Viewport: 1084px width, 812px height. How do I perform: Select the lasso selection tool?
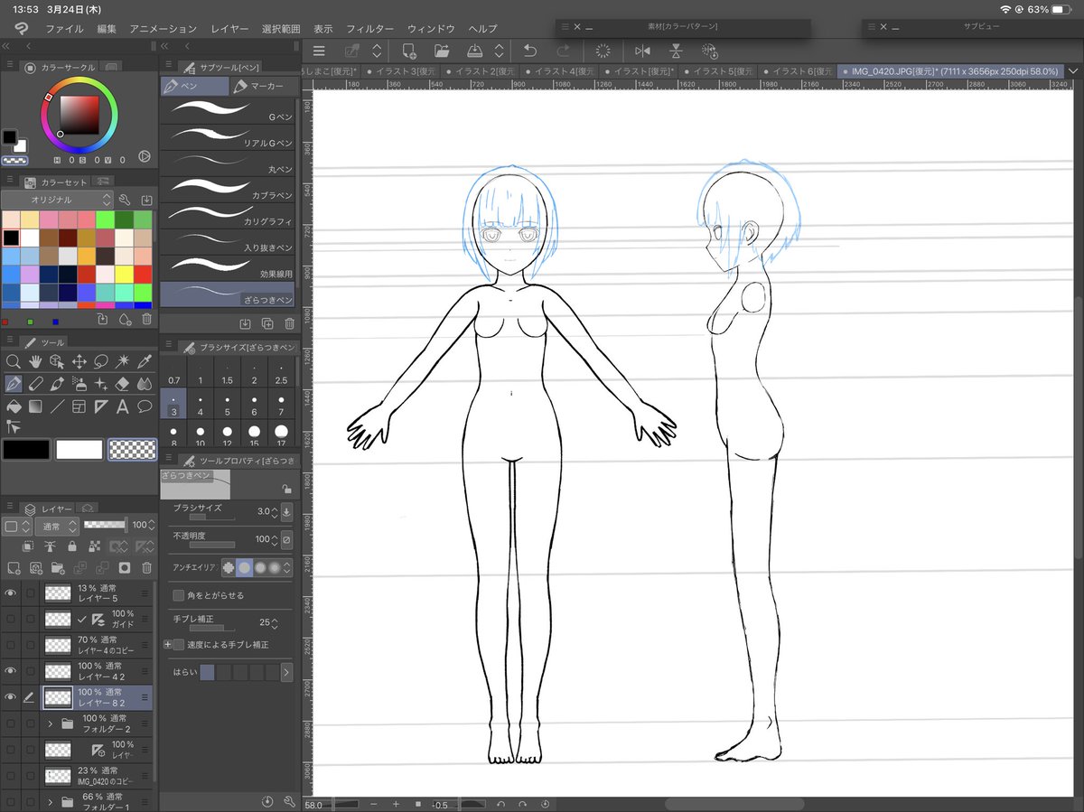[x=100, y=361]
